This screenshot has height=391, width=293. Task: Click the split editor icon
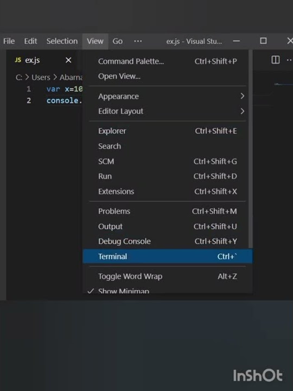click(x=275, y=60)
